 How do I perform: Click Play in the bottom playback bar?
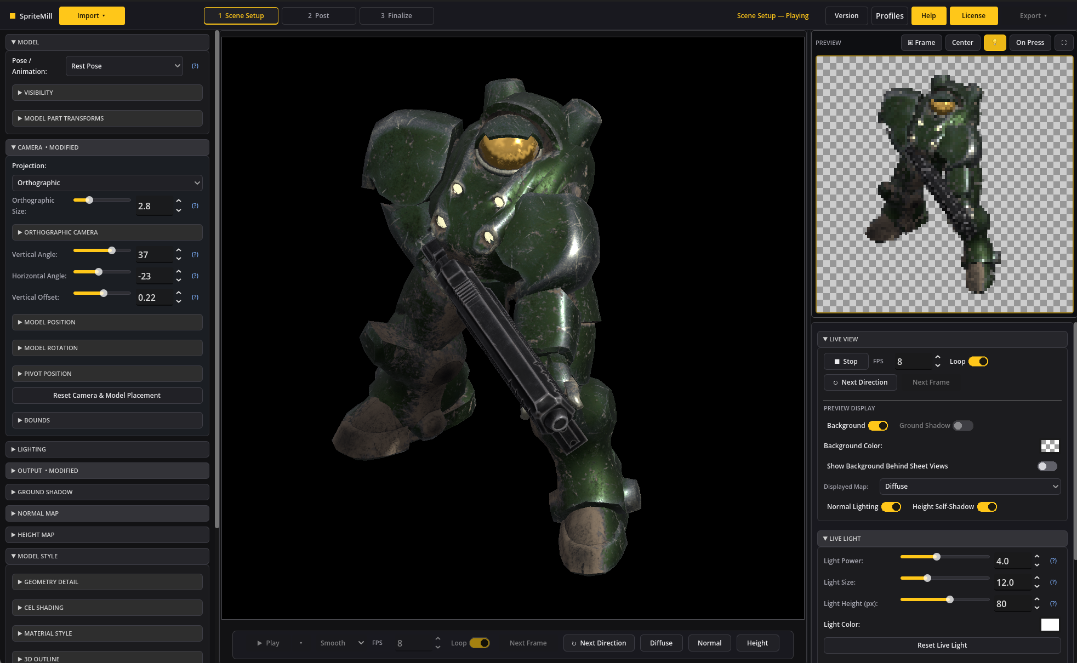click(269, 643)
